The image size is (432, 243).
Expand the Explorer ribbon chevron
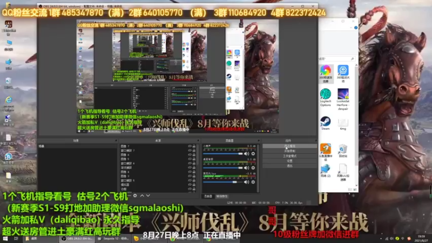coord(350,28)
